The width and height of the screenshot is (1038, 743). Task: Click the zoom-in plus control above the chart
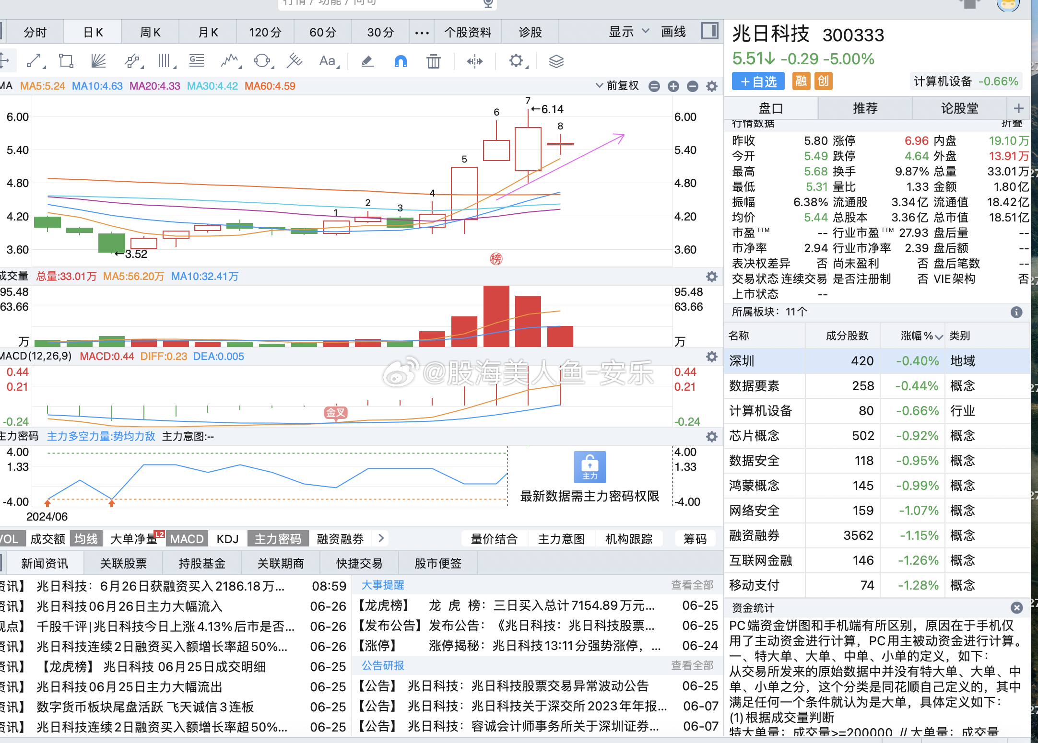[x=673, y=86]
